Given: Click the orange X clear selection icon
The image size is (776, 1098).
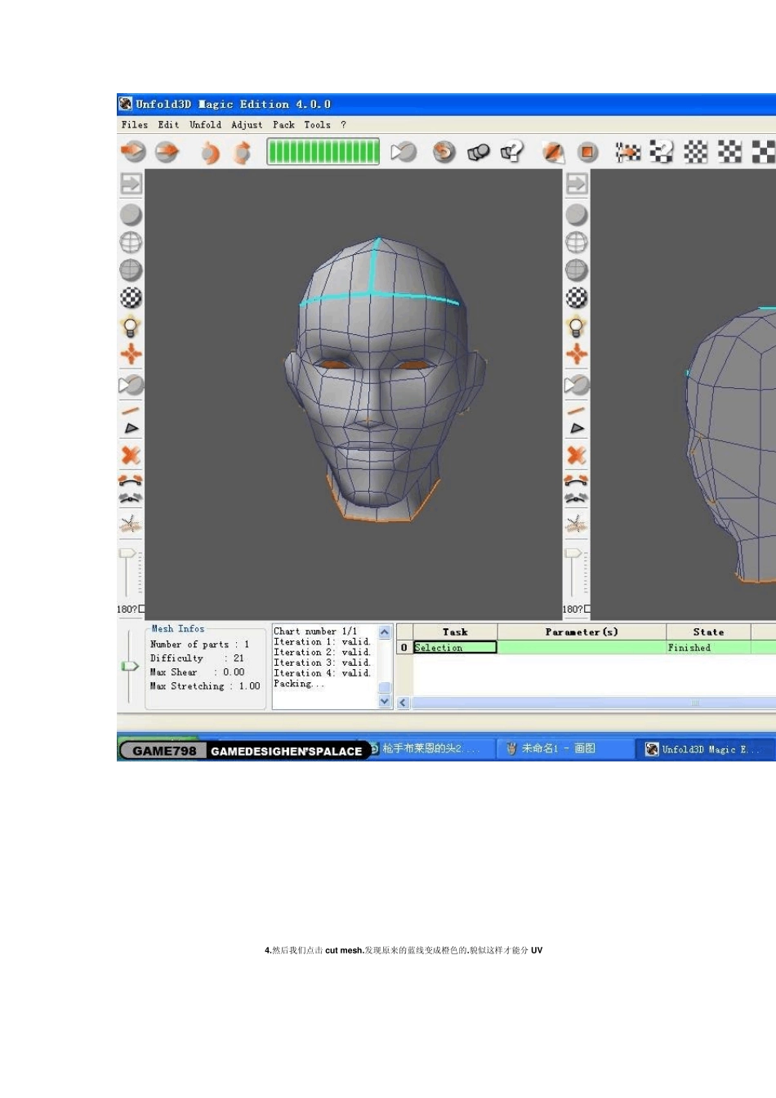Looking at the screenshot, I should (x=131, y=455).
